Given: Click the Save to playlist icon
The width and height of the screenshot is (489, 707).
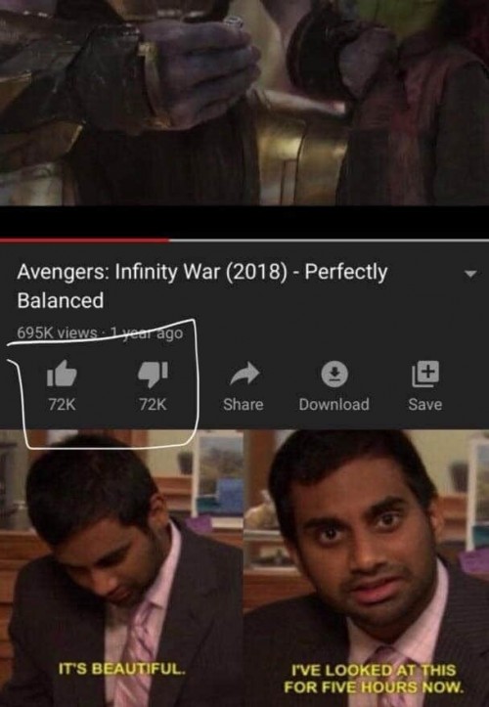Looking at the screenshot, I should click(425, 375).
